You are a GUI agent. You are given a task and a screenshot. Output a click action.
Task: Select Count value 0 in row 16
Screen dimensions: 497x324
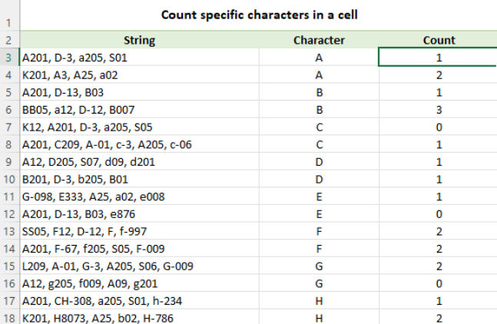(x=438, y=283)
